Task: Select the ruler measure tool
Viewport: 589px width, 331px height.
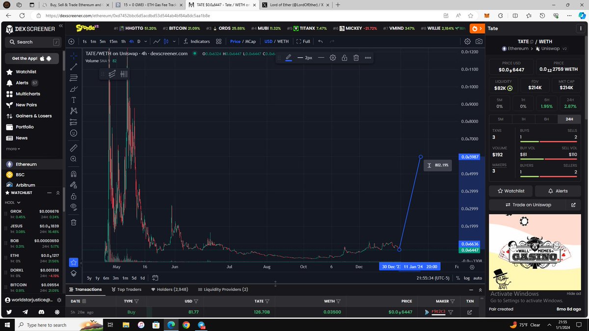Action: pos(74,147)
